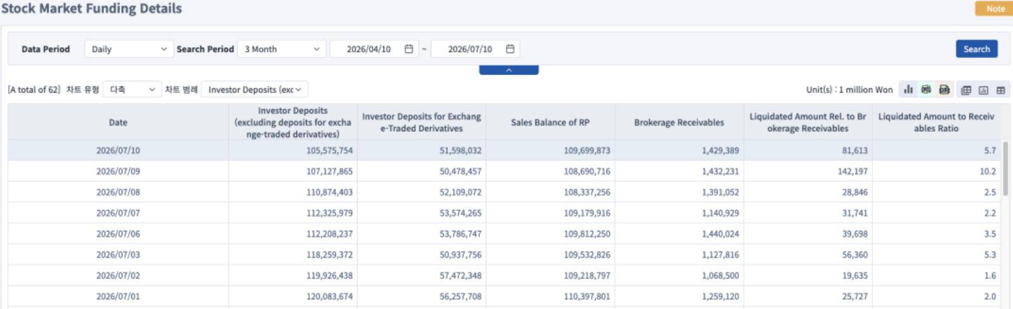The image size is (1013, 309).
Task: Open the Search Period 3 Month dropdown
Action: click(282, 49)
